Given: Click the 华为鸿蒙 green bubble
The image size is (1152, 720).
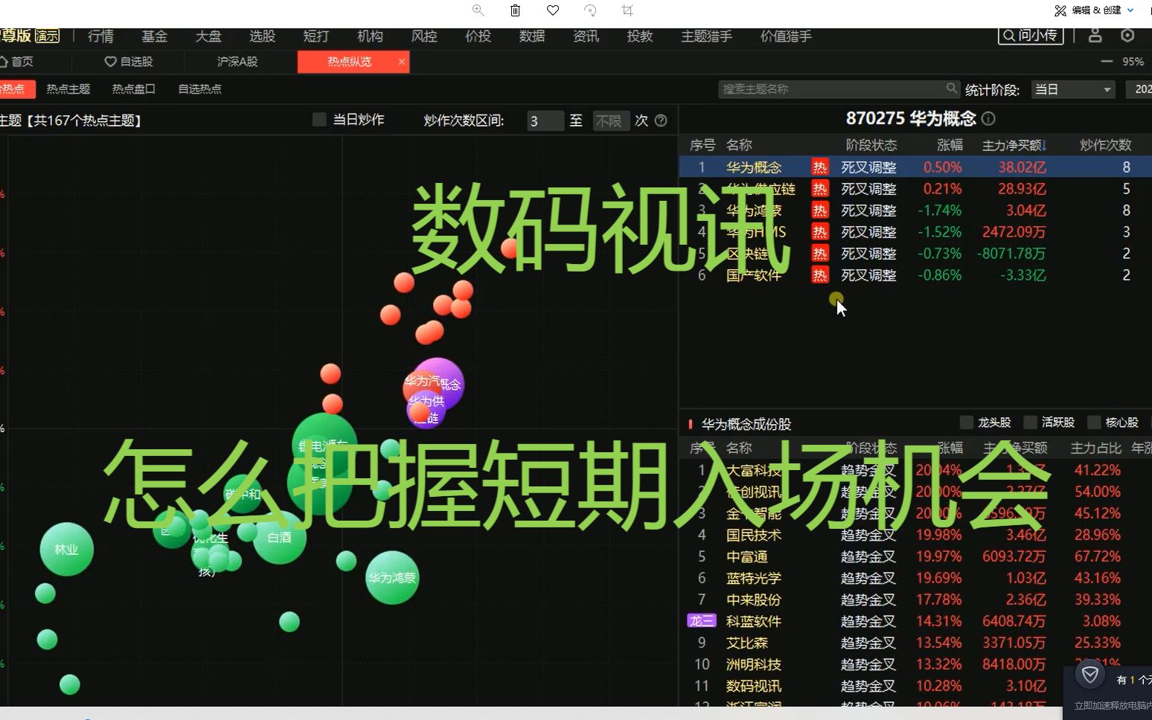Looking at the screenshot, I should tap(392, 577).
